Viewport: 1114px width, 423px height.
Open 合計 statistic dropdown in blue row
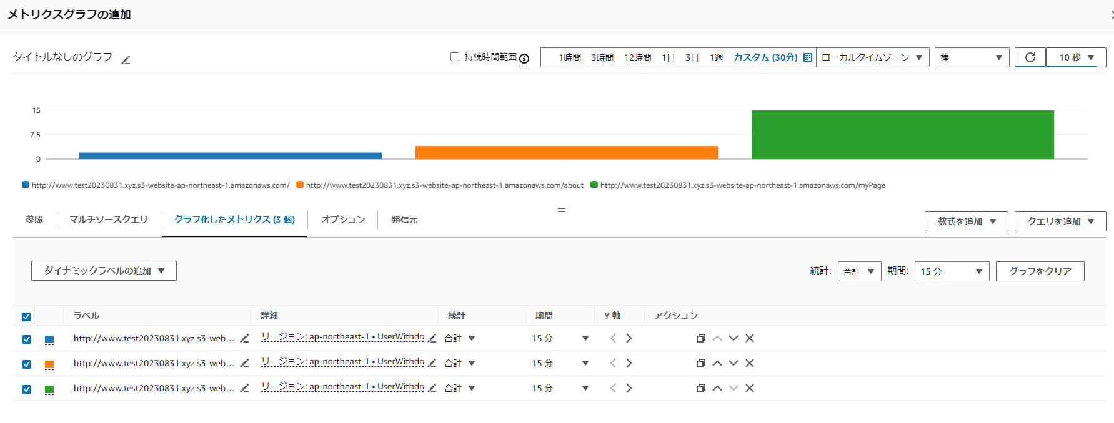[x=460, y=338]
